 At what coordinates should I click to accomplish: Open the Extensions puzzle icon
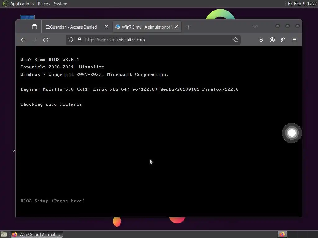tap(283, 40)
